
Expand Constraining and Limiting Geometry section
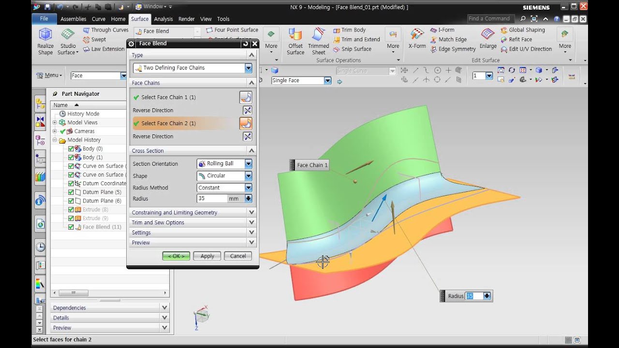coord(192,212)
